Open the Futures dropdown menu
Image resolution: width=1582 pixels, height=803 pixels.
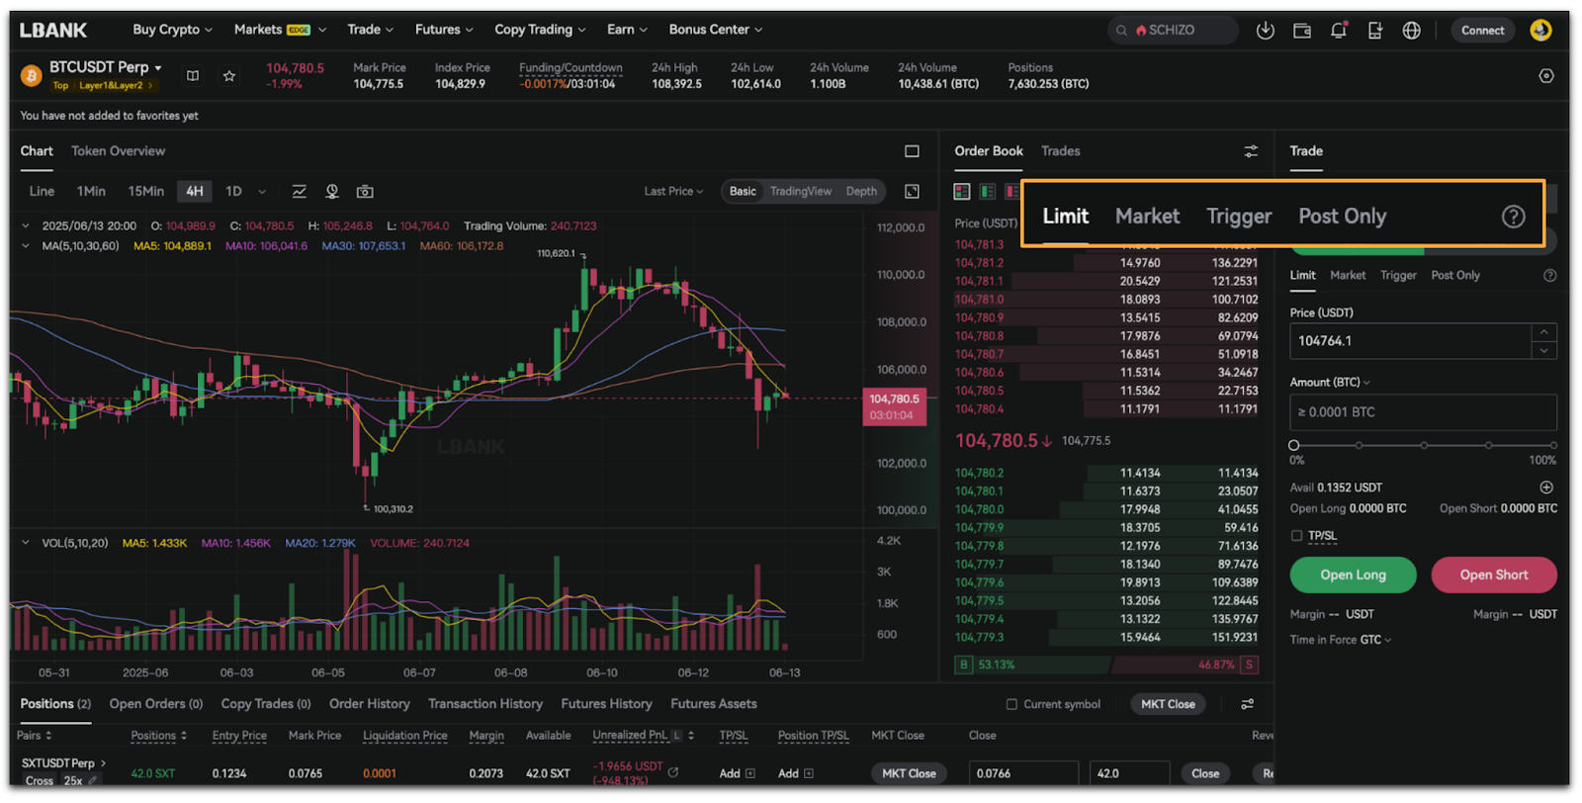coord(443,30)
